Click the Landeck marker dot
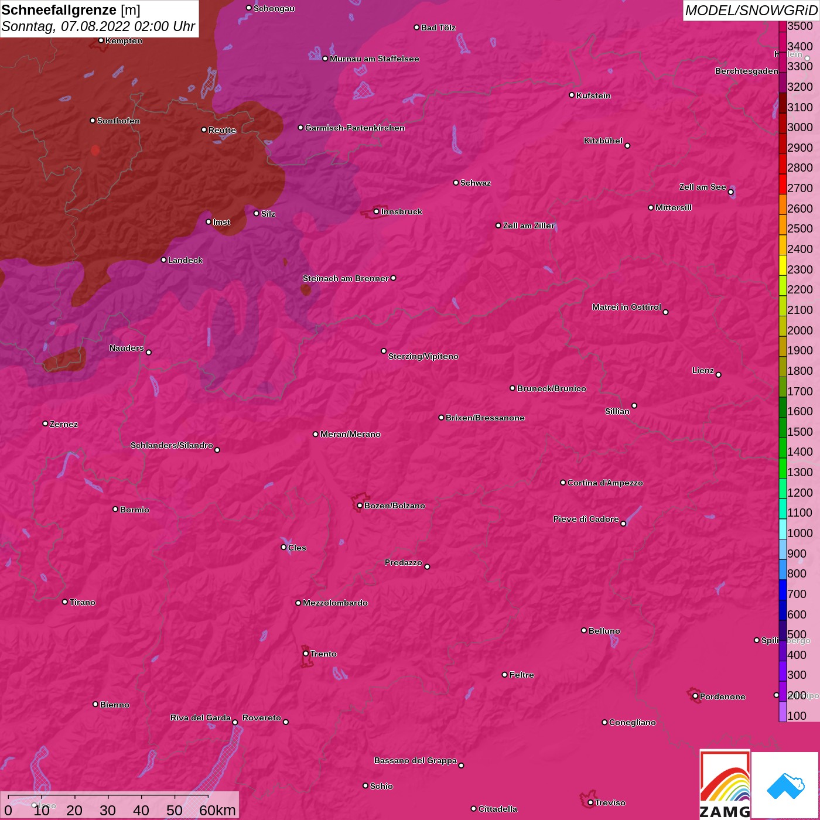Image resolution: width=820 pixels, height=820 pixels. tap(163, 260)
